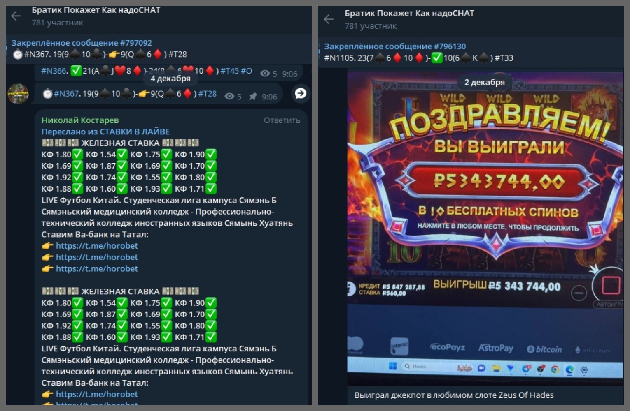Open first t.me/horobet link
This screenshot has width=630, height=411.
click(97, 246)
